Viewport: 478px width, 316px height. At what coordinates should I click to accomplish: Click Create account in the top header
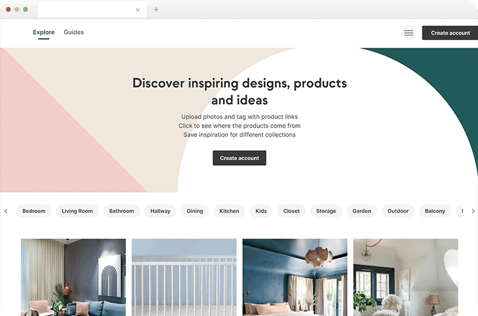coord(450,33)
